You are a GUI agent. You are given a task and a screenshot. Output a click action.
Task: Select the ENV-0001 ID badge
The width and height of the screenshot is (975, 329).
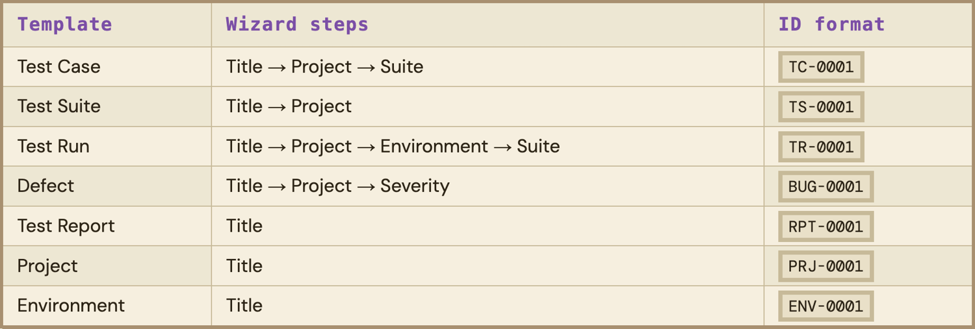click(x=825, y=306)
